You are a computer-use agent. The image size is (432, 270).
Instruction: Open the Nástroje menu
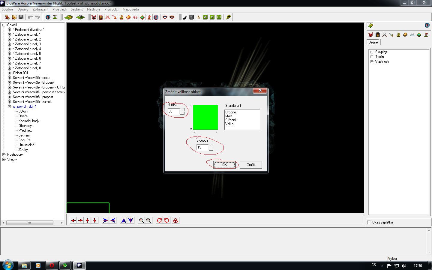(x=94, y=9)
